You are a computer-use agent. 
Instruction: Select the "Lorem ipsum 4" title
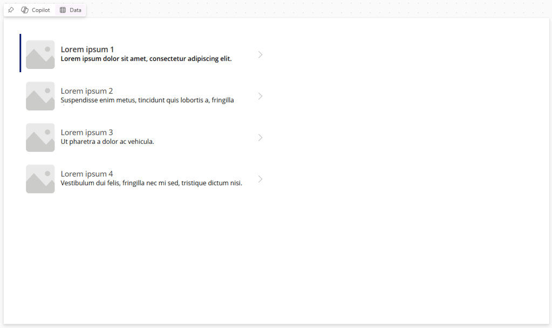pos(87,174)
